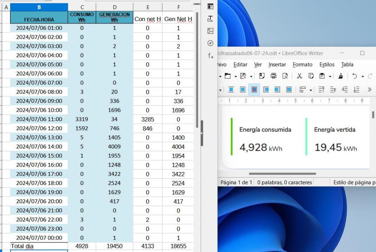Screen dimensions: 376x252
Task: Activate the Clone Formatting paintbrush
Action: pyautogui.click(x=341, y=76)
